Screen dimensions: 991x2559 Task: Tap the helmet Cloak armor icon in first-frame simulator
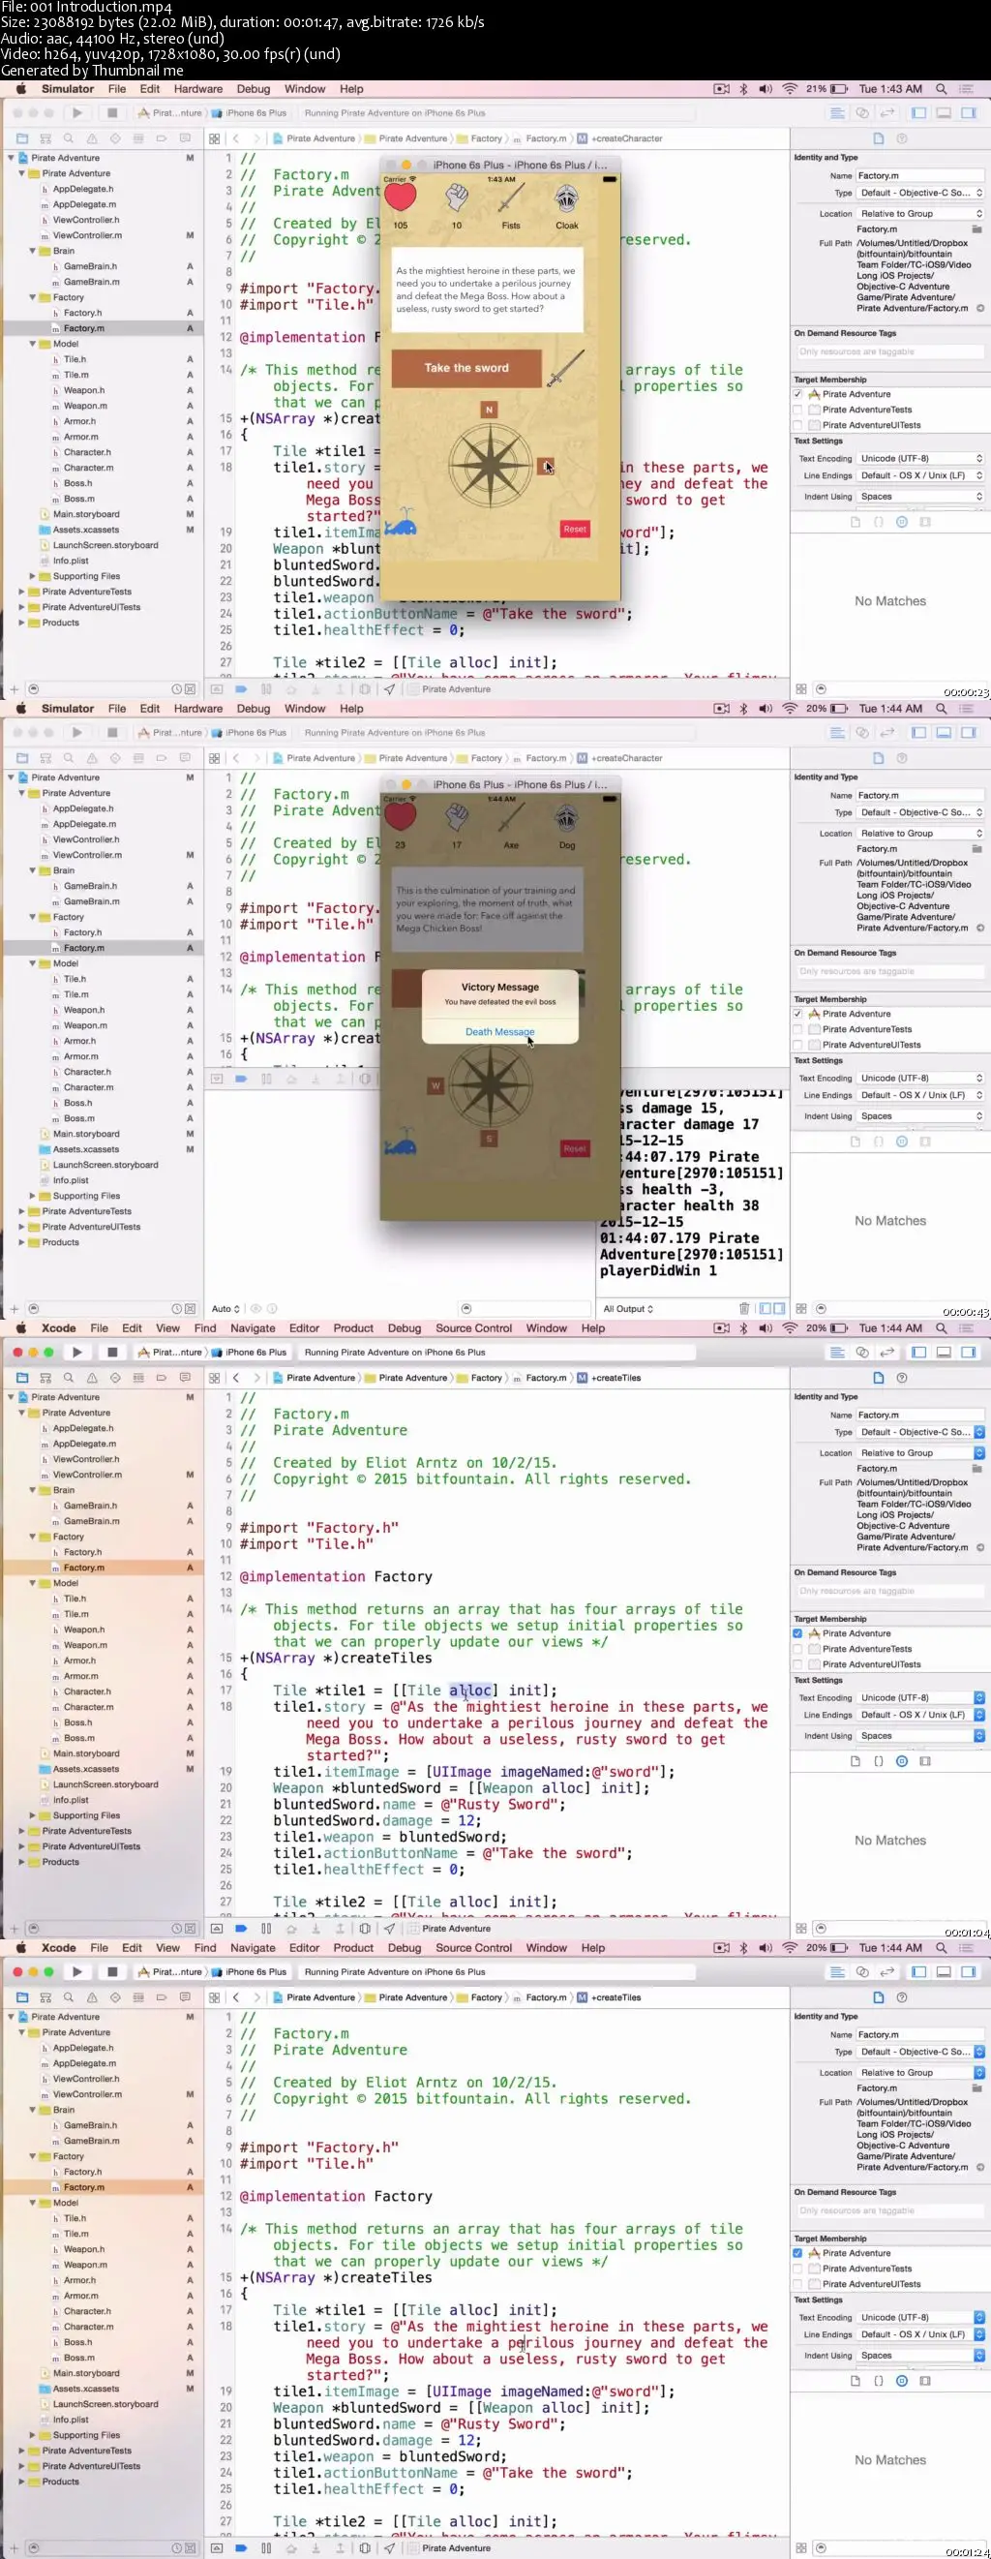566,199
